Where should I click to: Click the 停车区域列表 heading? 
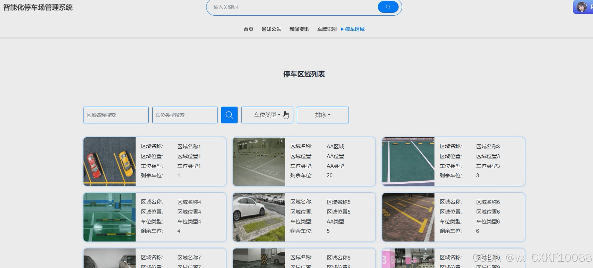[x=304, y=74]
